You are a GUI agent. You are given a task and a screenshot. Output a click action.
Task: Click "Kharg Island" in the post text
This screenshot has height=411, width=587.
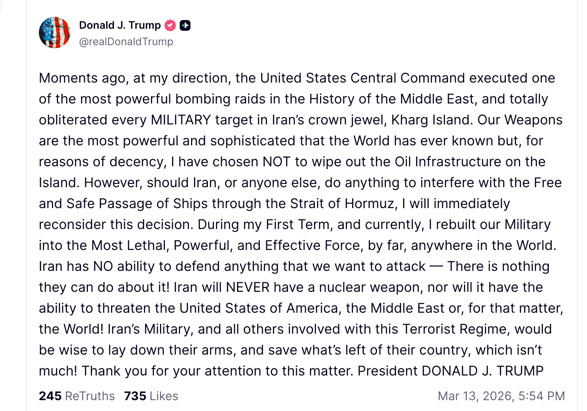pyautogui.click(x=429, y=120)
